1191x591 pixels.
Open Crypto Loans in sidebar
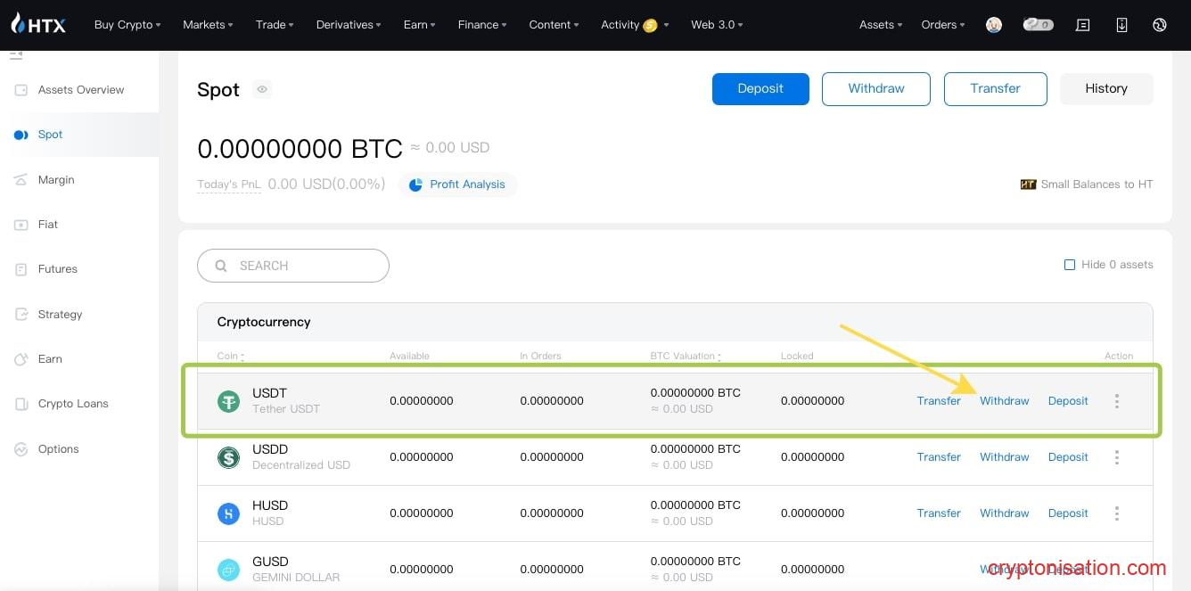73,404
